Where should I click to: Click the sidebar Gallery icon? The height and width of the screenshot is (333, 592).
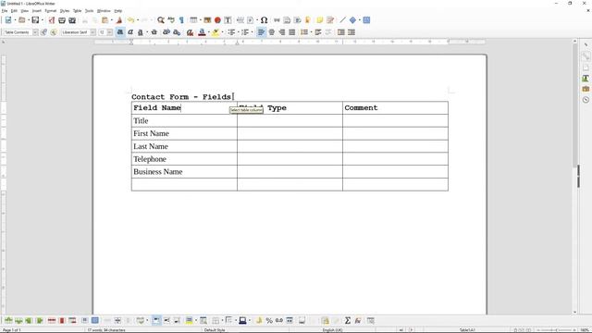(x=586, y=89)
